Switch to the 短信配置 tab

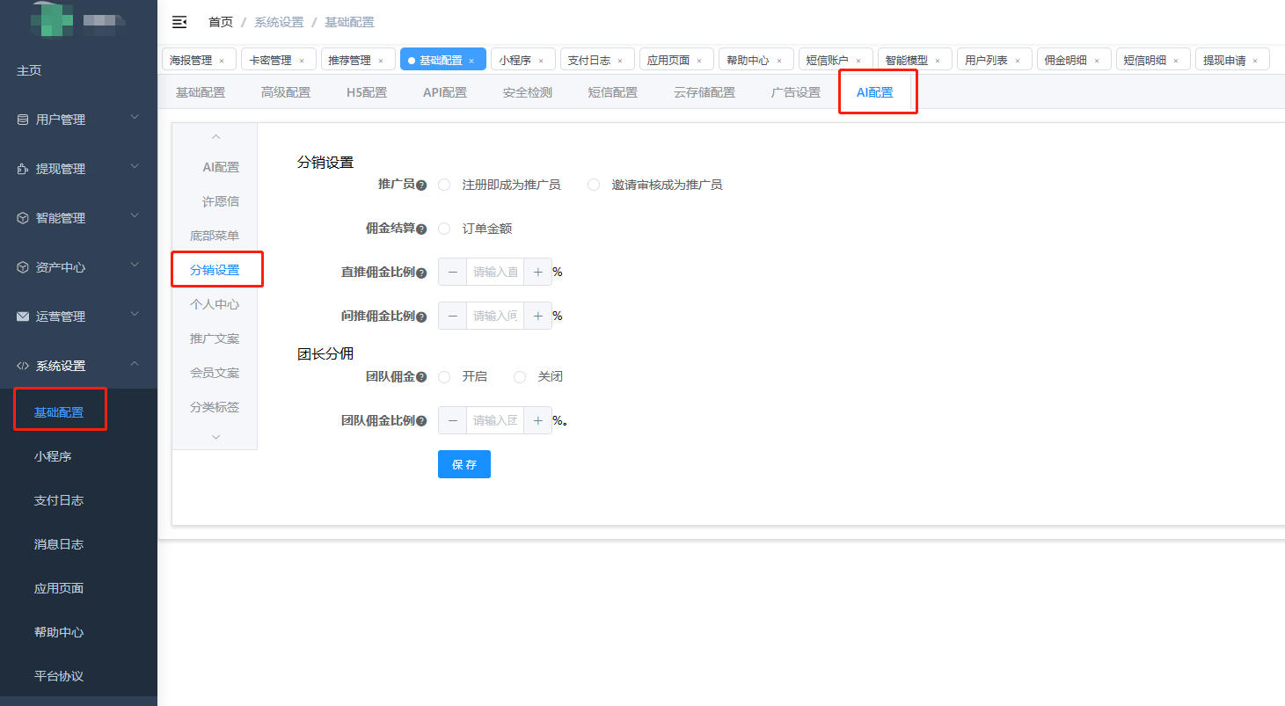pyautogui.click(x=612, y=92)
